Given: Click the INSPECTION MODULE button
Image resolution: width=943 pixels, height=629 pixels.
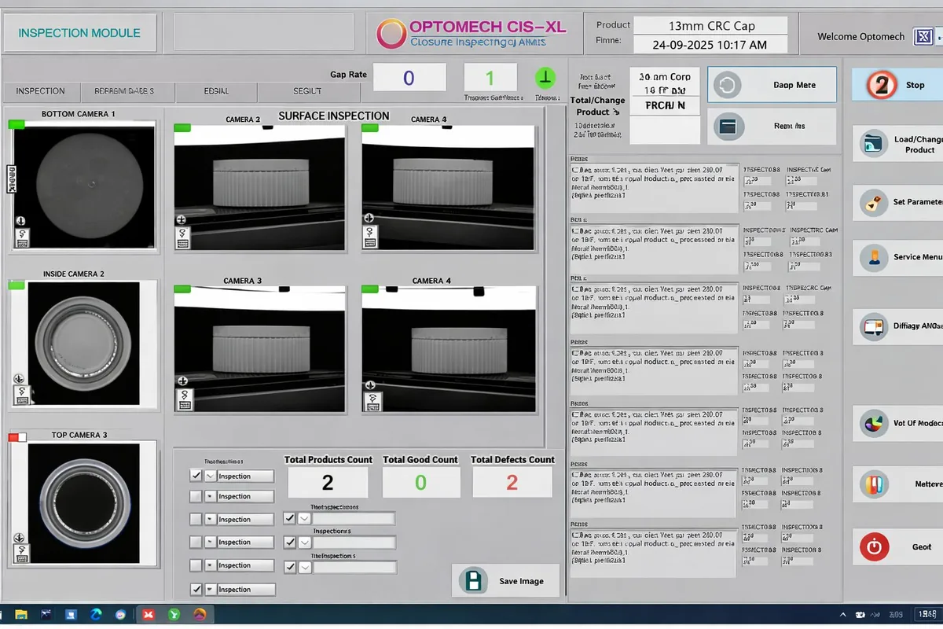Looking at the screenshot, I should click(79, 33).
